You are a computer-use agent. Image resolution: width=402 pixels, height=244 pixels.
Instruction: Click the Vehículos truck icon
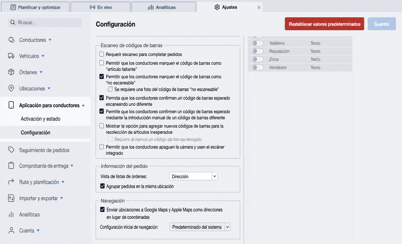[11, 56]
